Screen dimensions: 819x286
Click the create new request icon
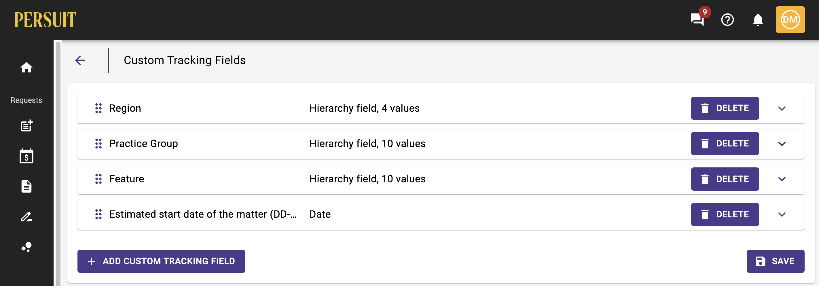pos(26,125)
